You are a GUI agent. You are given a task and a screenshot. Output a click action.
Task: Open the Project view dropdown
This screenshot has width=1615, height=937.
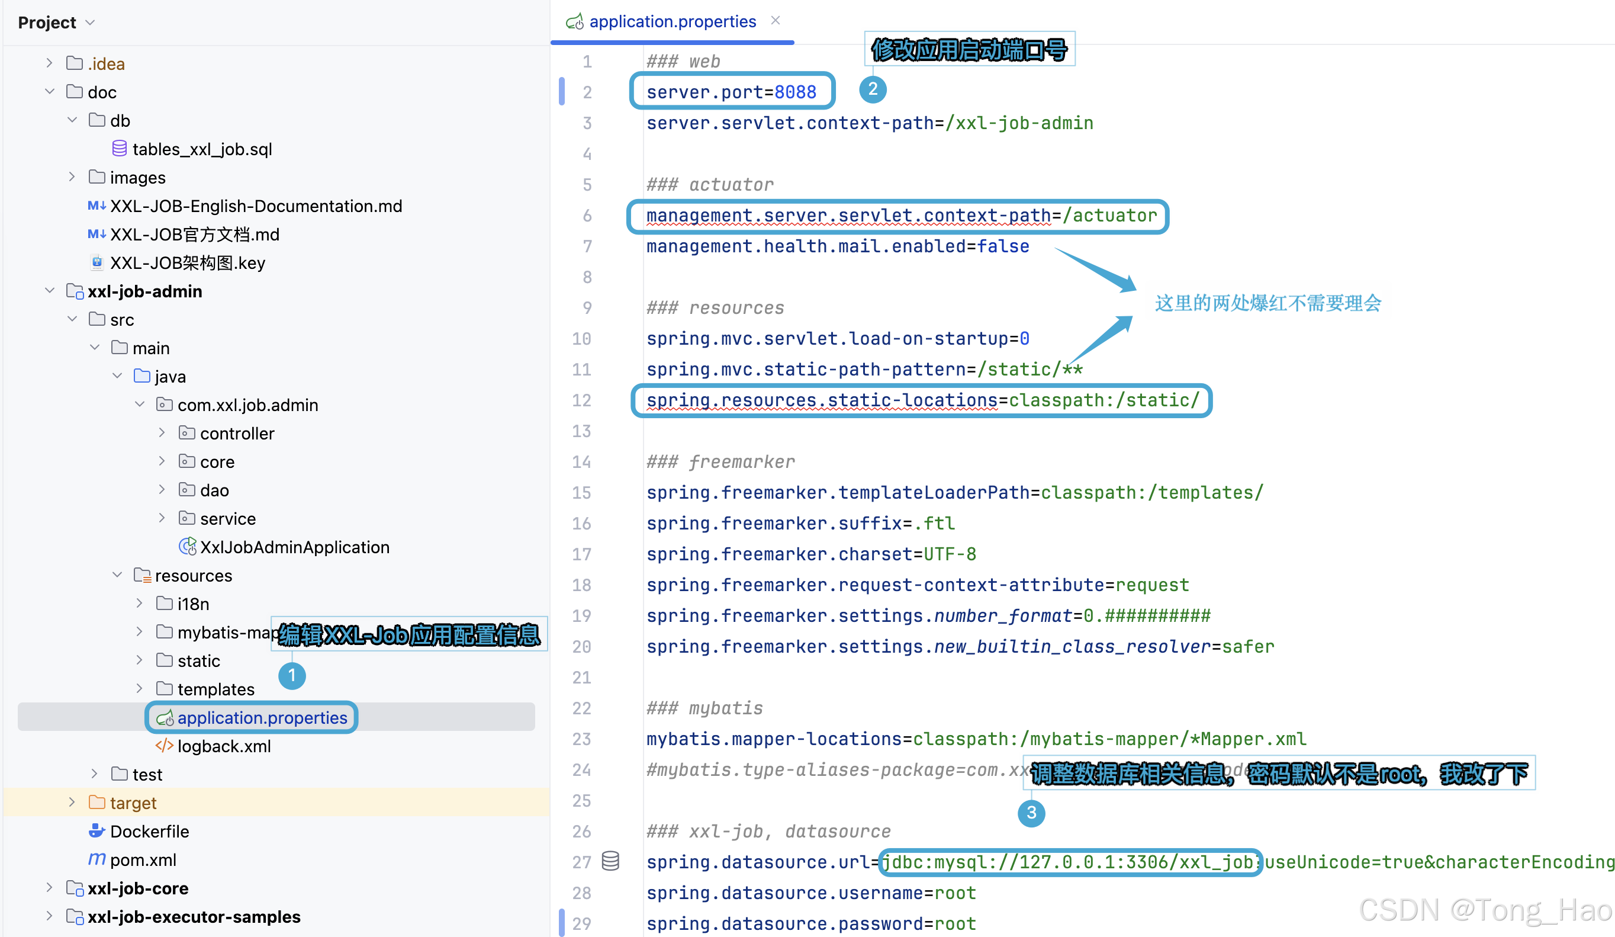click(91, 23)
